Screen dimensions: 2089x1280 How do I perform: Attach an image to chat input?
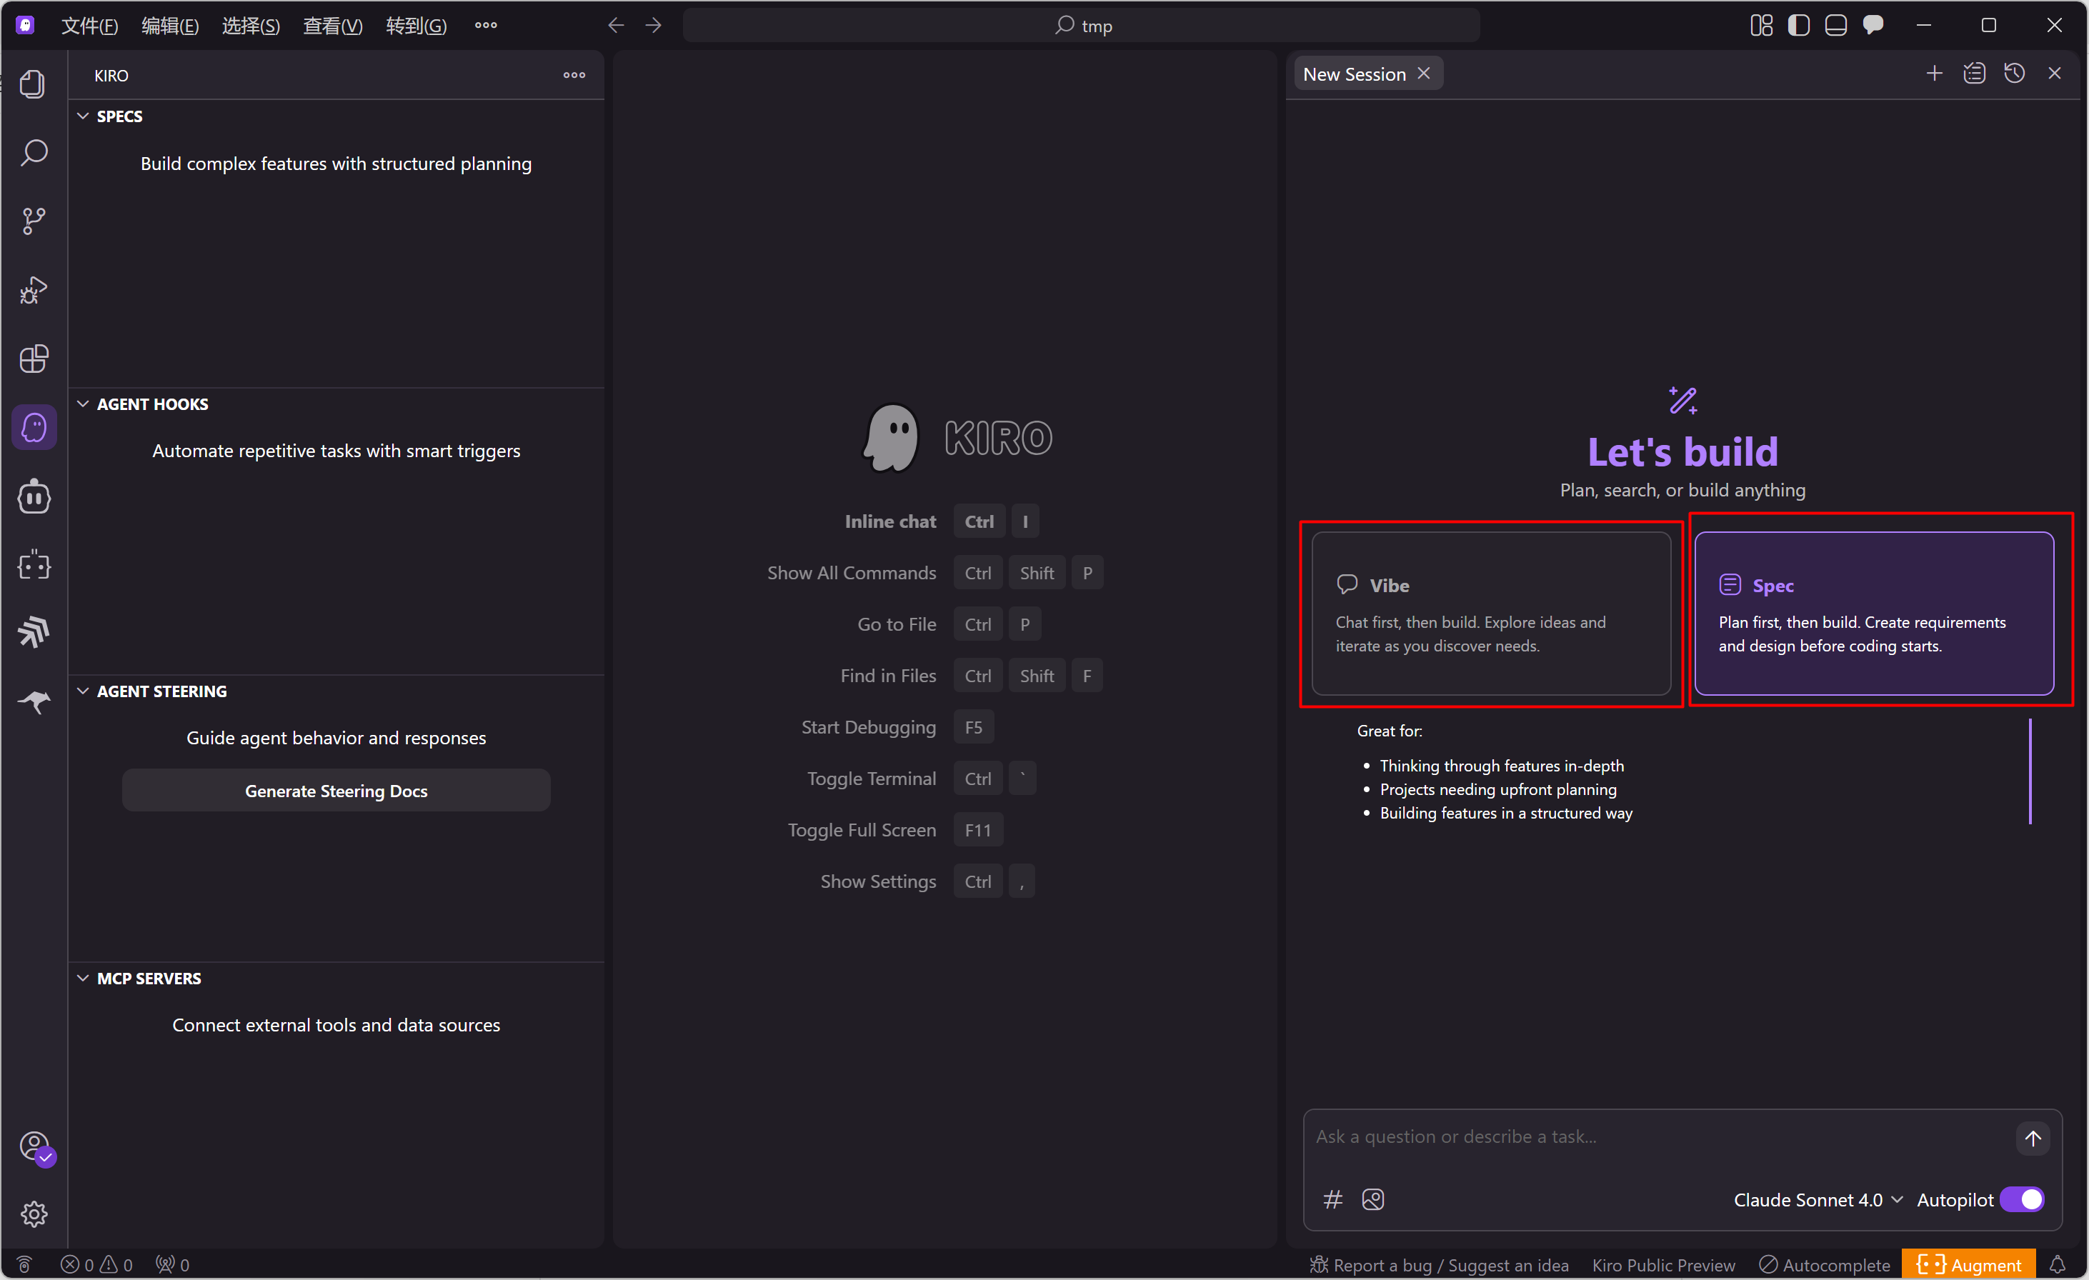point(1372,1199)
